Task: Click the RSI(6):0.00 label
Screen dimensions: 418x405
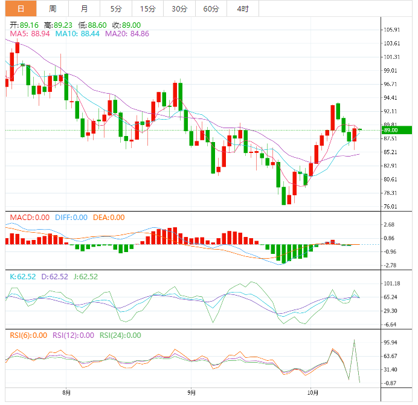Action: [x=28, y=335]
